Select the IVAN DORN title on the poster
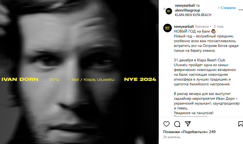The height and width of the screenshot is (144, 243). pos(20,79)
